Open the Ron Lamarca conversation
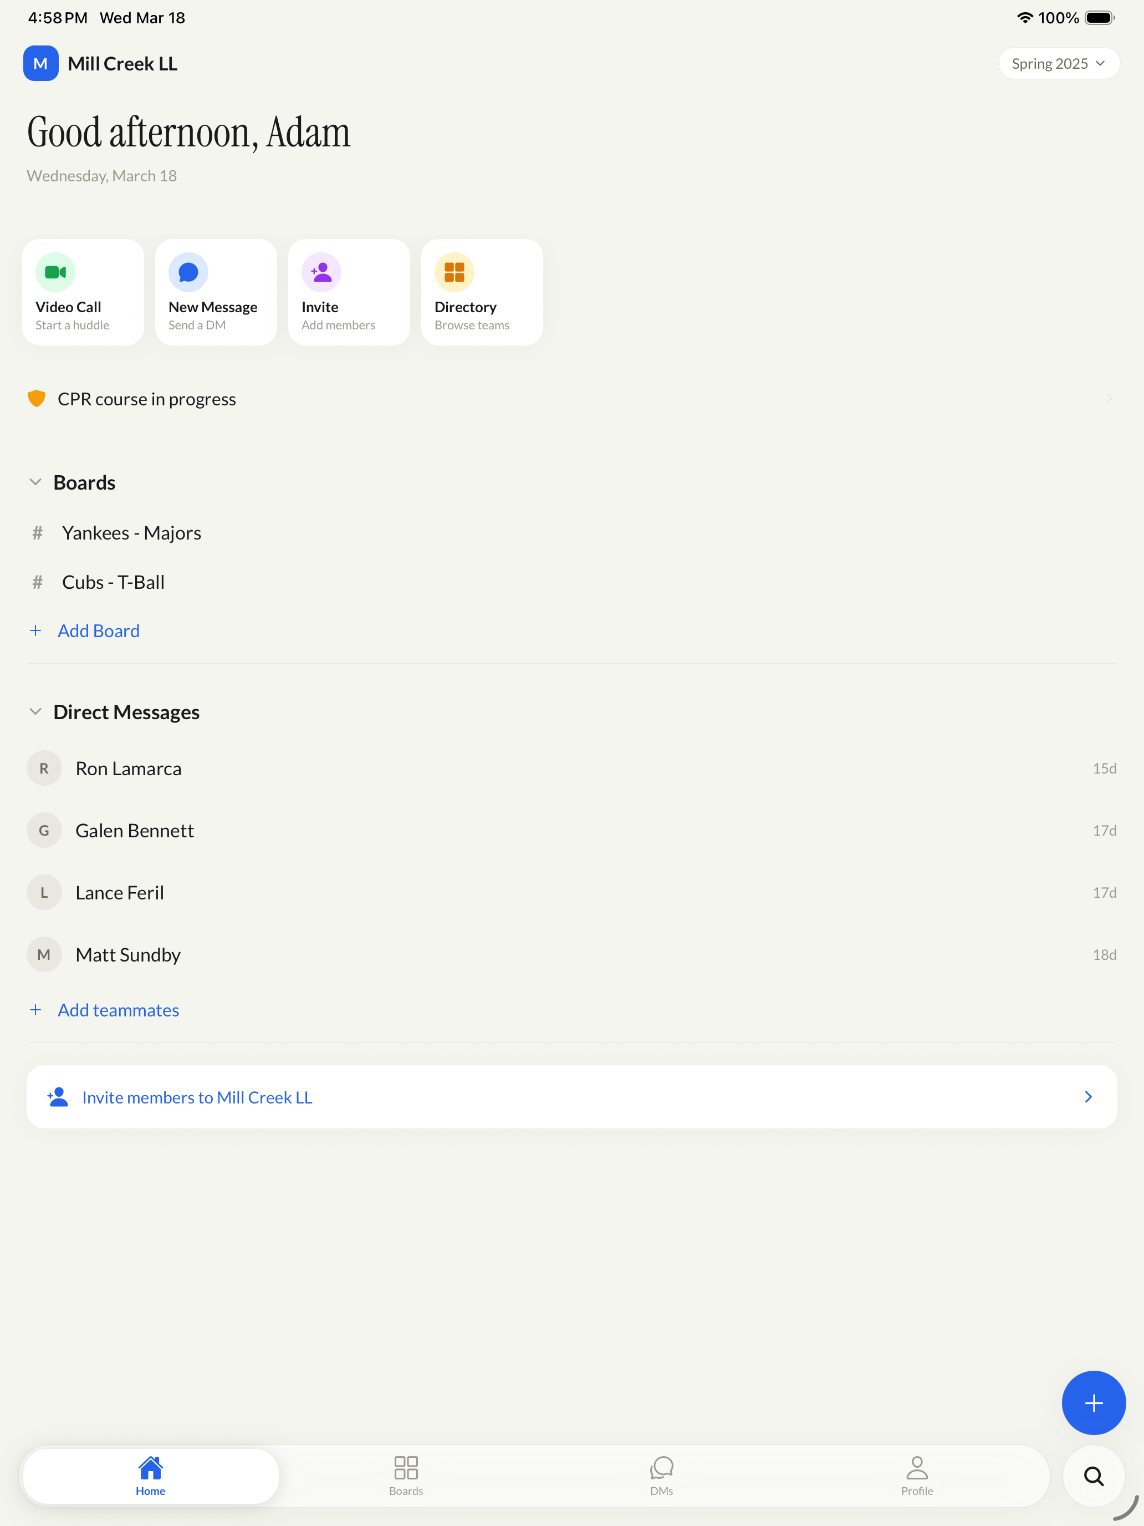The image size is (1144, 1526). tap(571, 769)
